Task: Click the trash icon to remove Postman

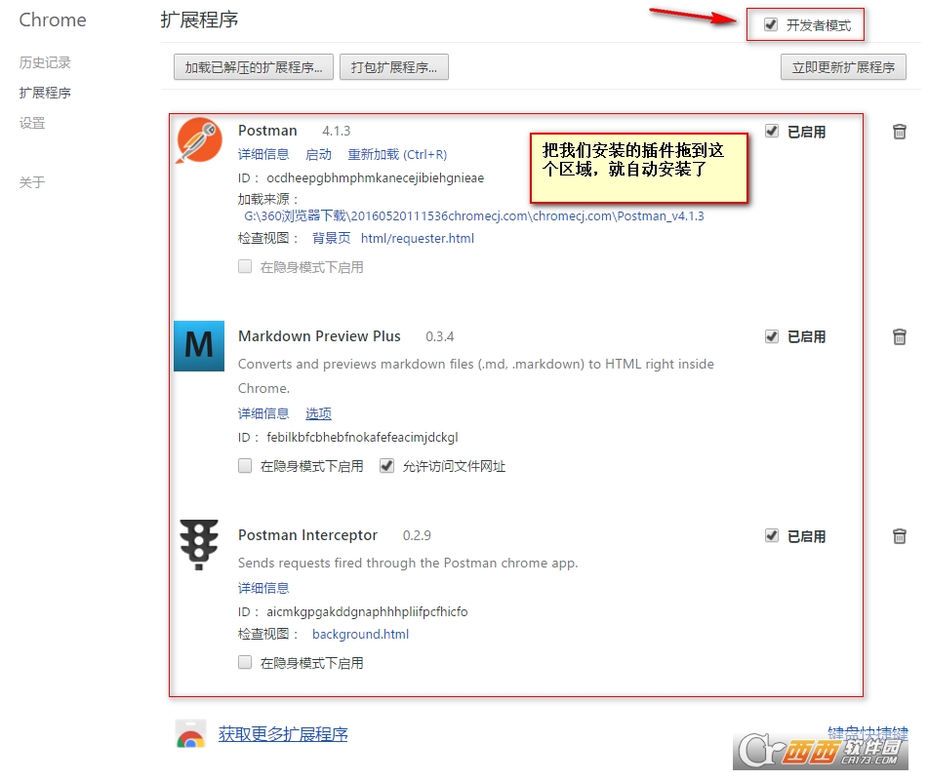Action: [899, 132]
